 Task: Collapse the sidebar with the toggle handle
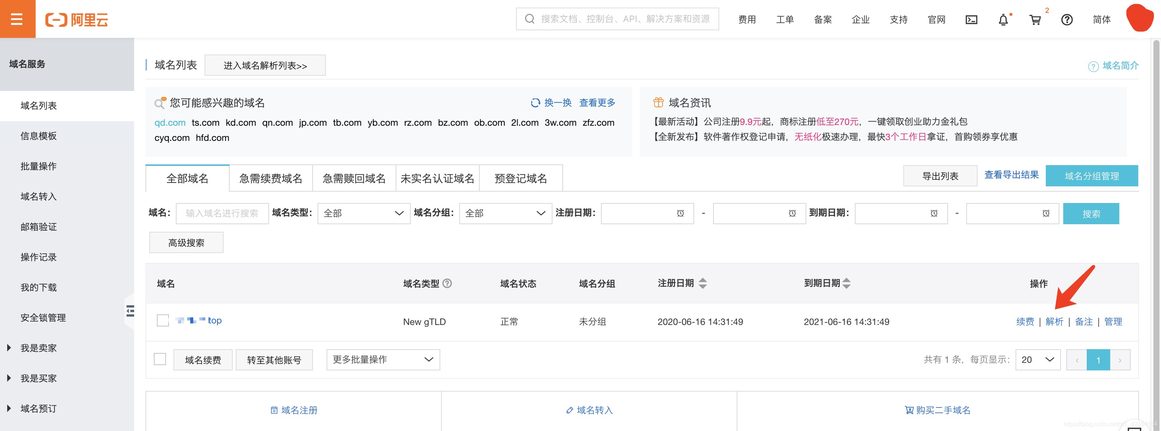(x=130, y=311)
